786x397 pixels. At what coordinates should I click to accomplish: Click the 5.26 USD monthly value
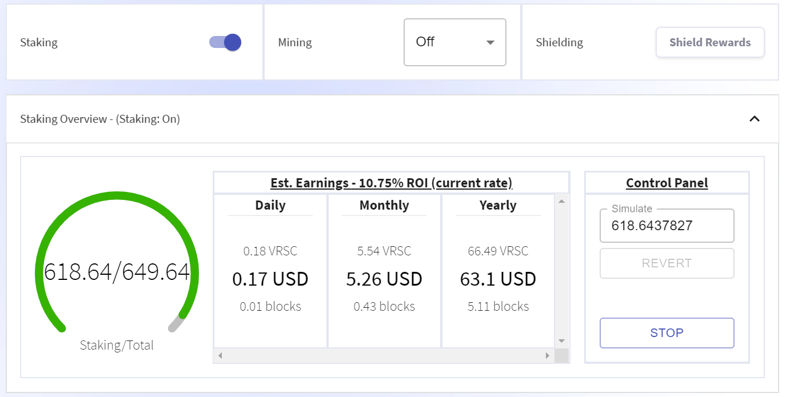(x=384, y=279)
